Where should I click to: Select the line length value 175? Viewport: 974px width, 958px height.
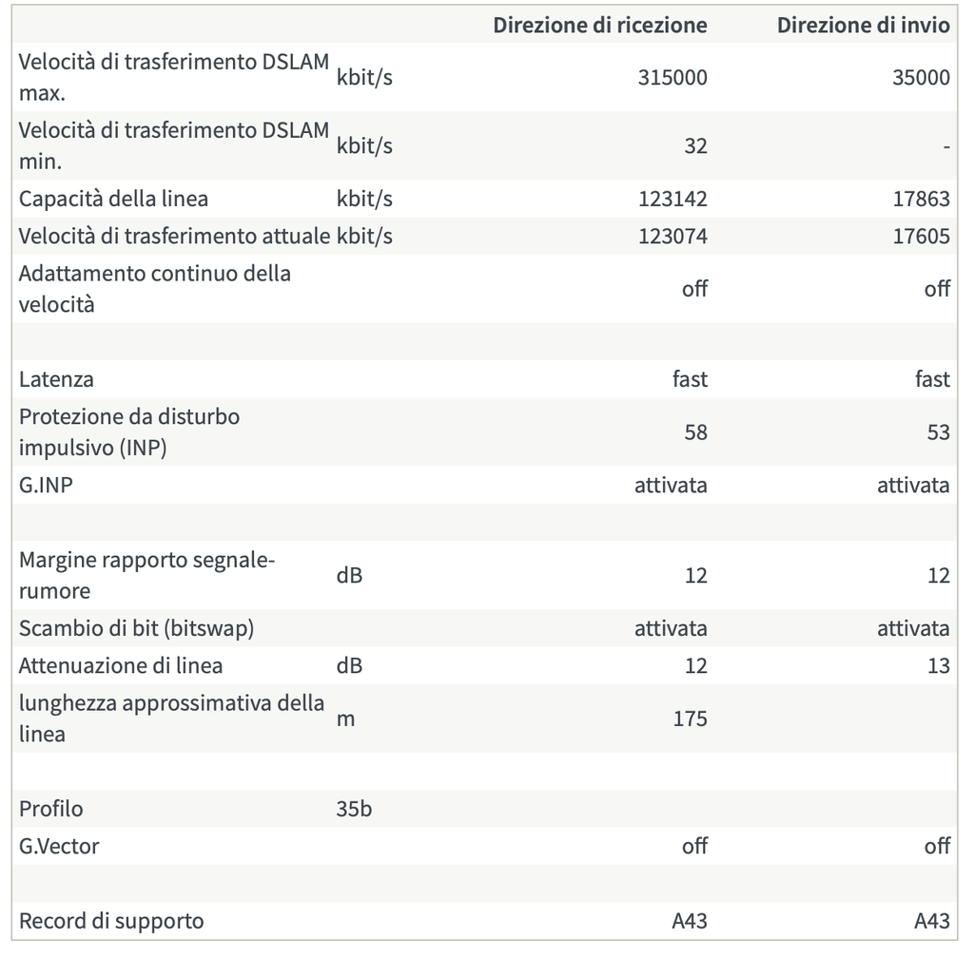pyautogui.click(x=691, y=718)
